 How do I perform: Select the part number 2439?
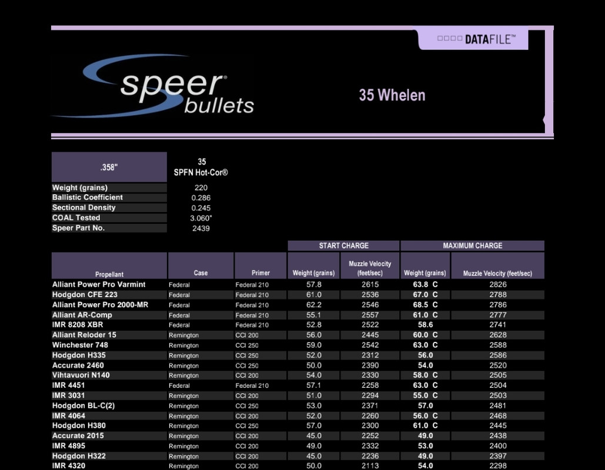coord(201,229)
